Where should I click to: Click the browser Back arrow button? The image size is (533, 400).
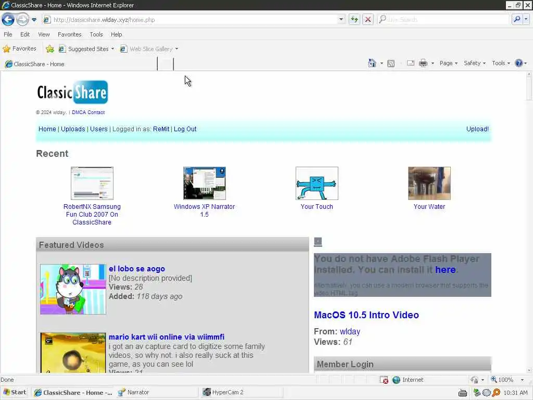(x=8, y=19)
